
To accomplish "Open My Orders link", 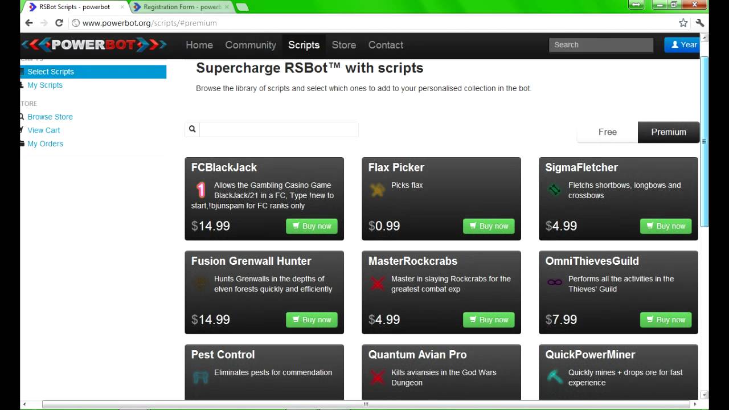I will pos(46,144).
